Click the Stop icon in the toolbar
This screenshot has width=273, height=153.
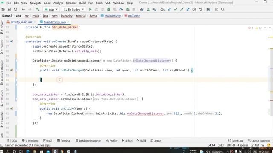tap(134, 9)
